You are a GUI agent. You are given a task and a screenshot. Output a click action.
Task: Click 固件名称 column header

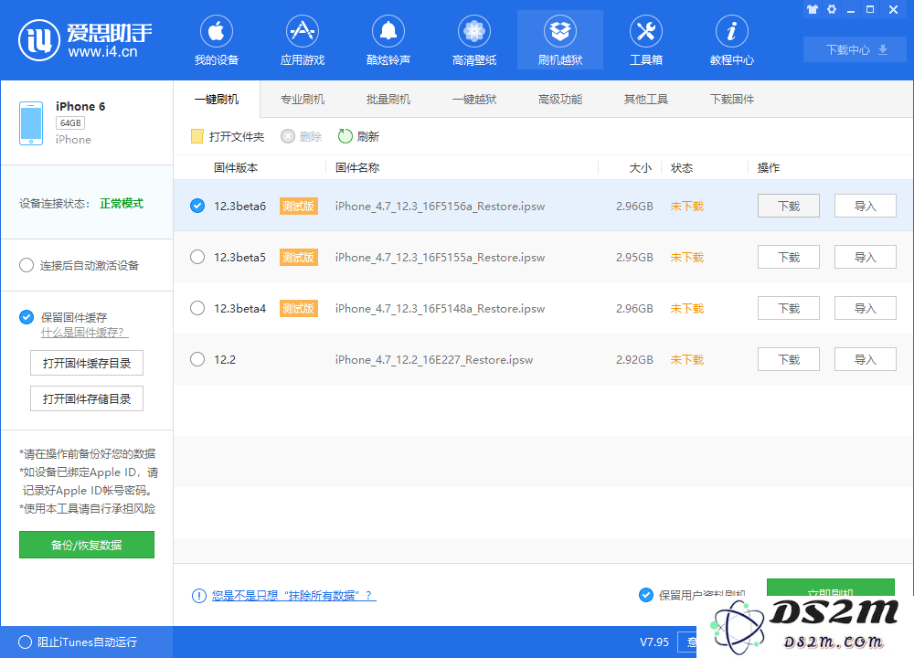(357, 168)
